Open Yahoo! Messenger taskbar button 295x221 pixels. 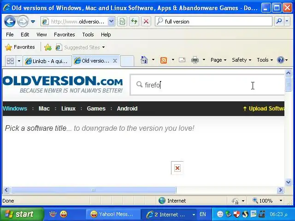click(x=113, y=214)
